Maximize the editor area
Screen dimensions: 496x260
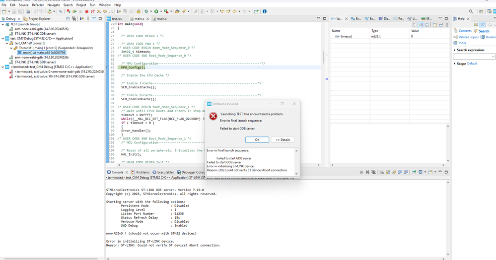point(325,18)
